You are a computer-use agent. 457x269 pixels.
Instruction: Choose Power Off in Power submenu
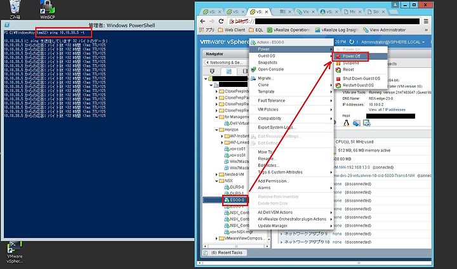point(361,56)
